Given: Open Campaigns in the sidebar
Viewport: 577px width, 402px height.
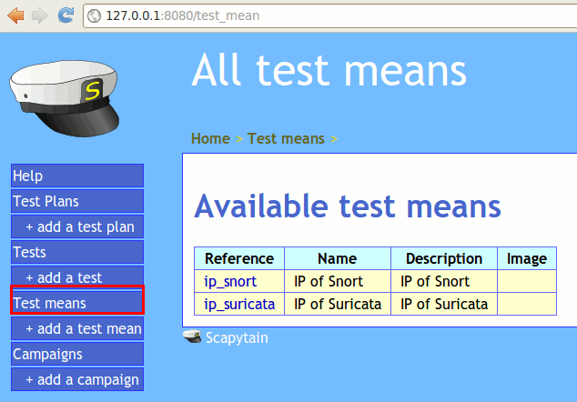Looking at the screenshot, I should (76, 354).
